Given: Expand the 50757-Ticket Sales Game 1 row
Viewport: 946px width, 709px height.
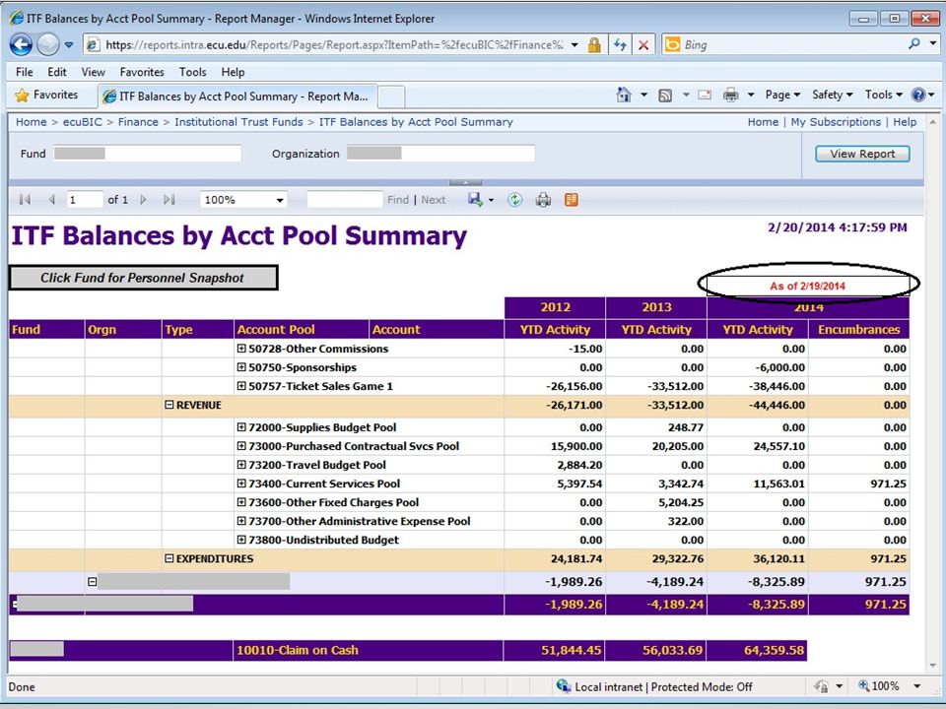Looking at the screenshot, I should pyautogui.click(x=241, y=386).
